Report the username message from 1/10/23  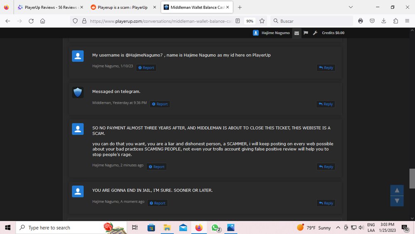[x=146, y=68]
